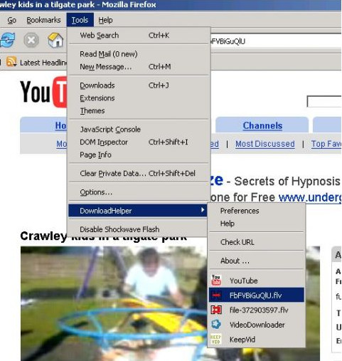Open the Go menu
The height and width of the screenshot is (361, 342).
coord(12,20)
